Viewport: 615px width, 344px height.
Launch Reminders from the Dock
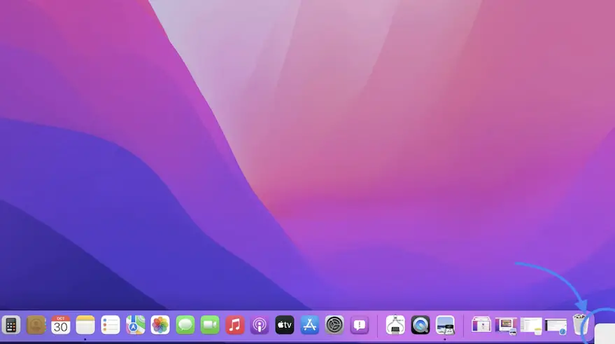coord(111,325)
